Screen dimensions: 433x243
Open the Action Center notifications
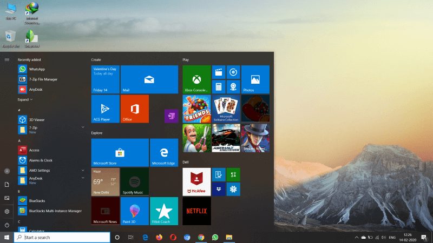(424, 237)
